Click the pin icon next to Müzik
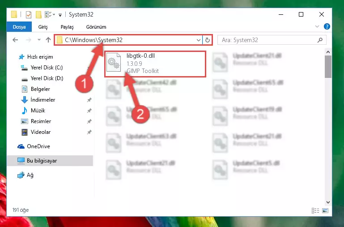344x227 pixels. (89, 111)
